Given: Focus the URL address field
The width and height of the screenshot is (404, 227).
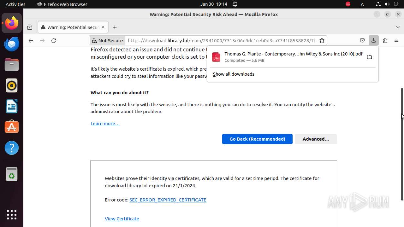Looking at the screenshot, I should (x=222, y=40).
